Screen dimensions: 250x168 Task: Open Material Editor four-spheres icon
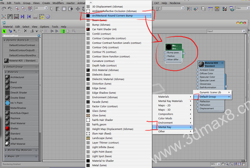pos(224,9)
